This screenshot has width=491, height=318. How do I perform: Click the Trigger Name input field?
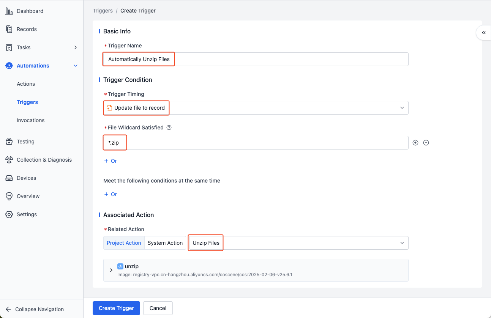coord(256,59)
